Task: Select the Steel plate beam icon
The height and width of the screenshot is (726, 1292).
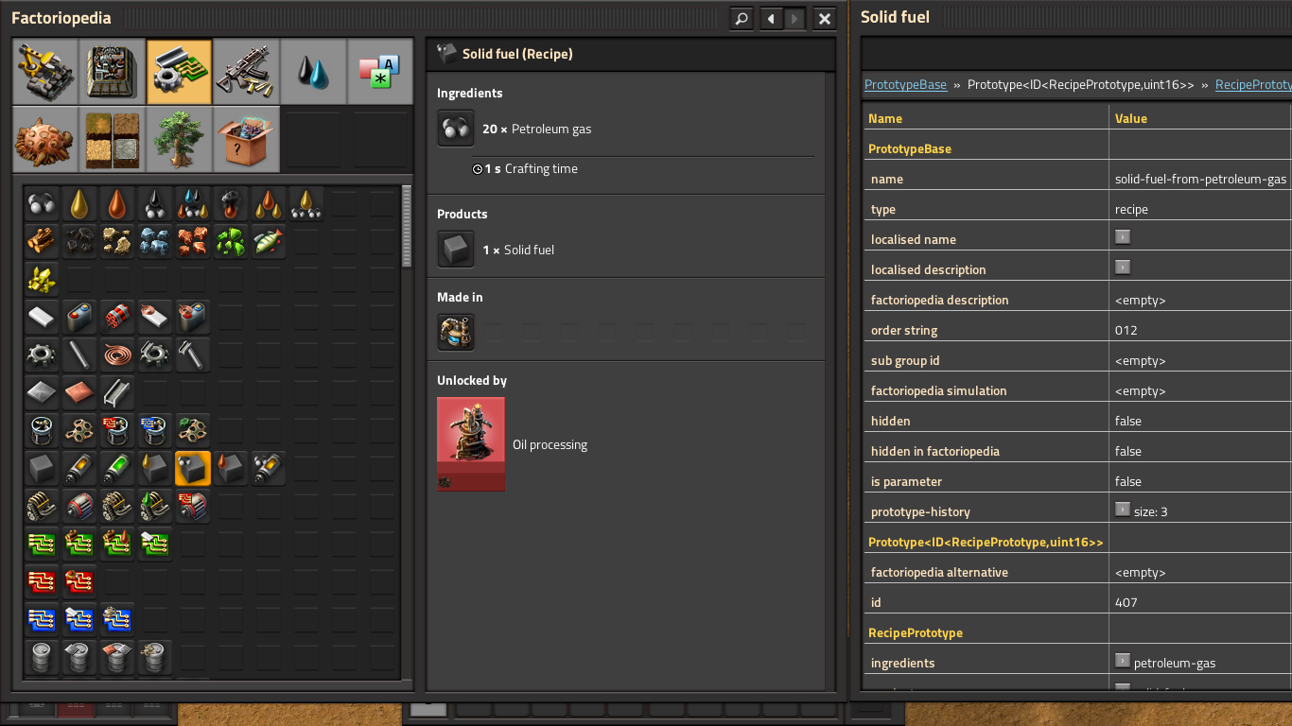Action: tap(117, 393)
